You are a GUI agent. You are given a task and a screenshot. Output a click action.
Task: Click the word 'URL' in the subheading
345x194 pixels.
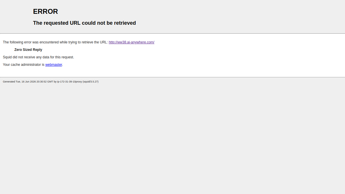click(x=75, y=23)
